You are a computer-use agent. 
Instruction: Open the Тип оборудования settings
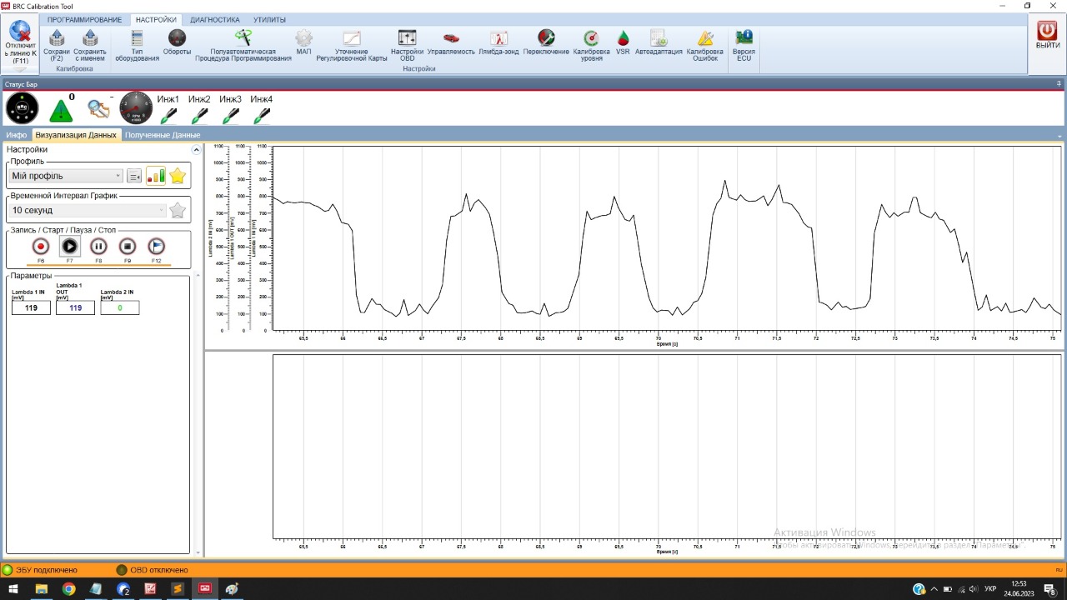[137, 45]
